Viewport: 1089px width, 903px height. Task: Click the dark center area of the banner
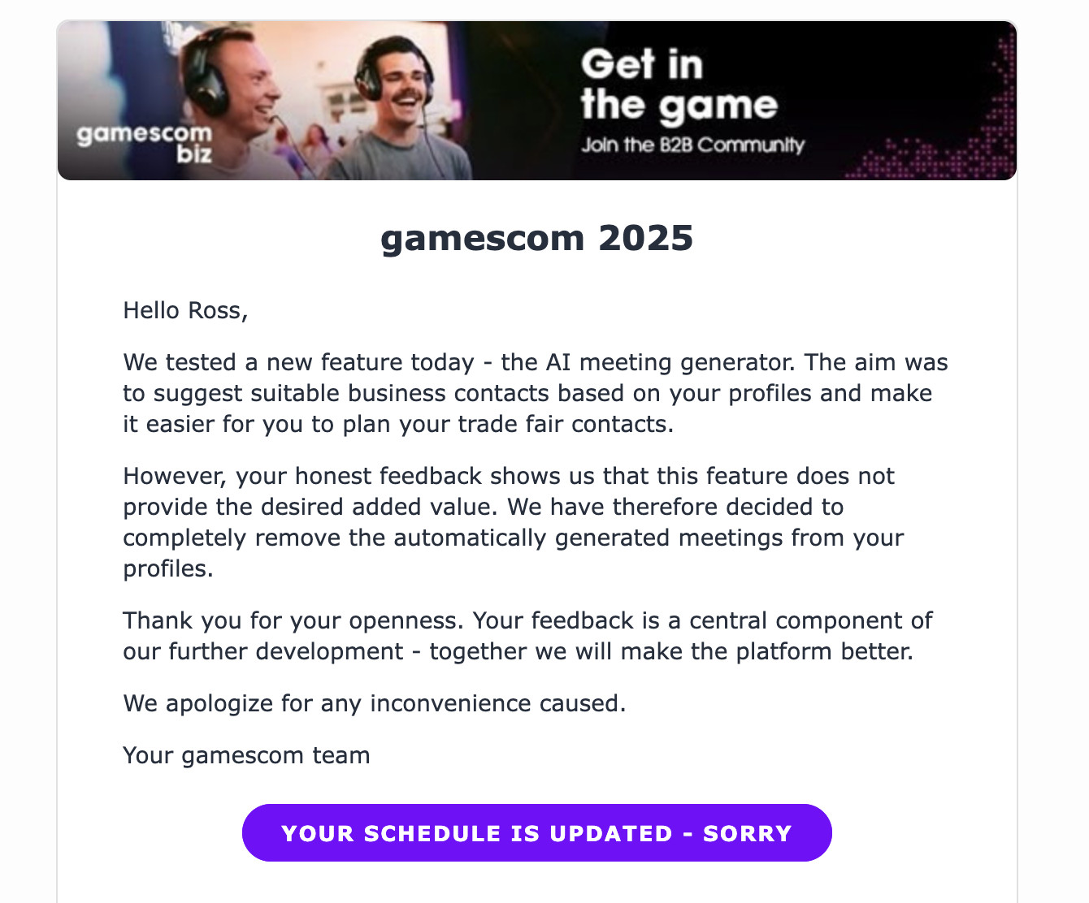[x=520, y=97]
